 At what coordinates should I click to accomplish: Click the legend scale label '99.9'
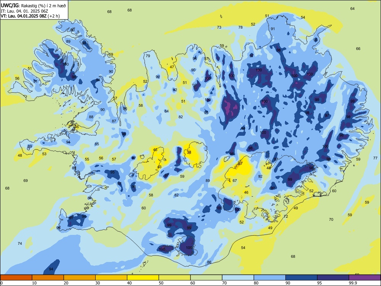coord(353,283)
